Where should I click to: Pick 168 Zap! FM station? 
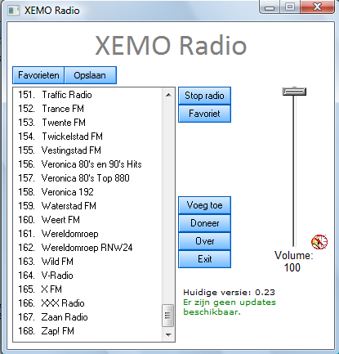click(87, 331)
